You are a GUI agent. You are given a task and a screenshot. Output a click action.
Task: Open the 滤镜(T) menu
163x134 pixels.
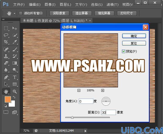coord(113,4)
